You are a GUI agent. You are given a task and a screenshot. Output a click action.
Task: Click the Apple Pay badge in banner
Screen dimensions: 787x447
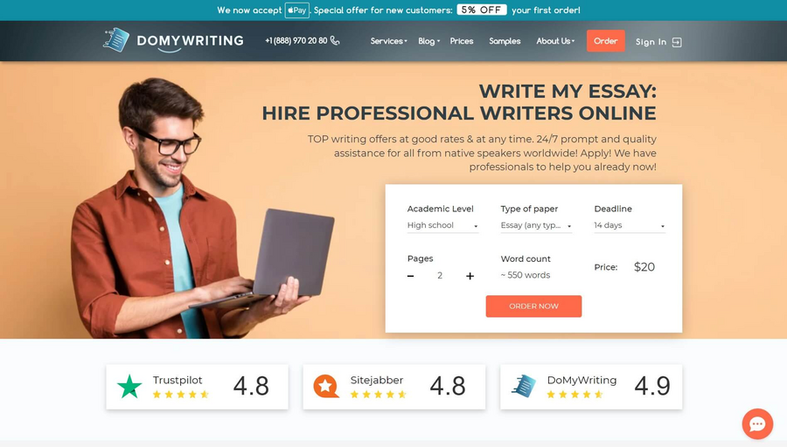(297, 10)
